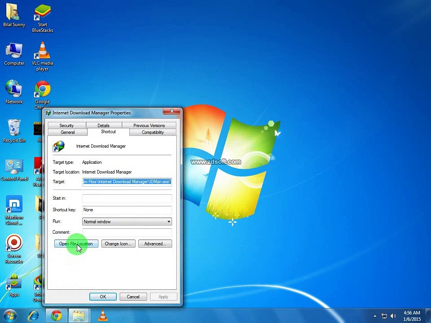Confirm with the OK button
Viewport: 431px width, 323px height.
tap(103, 297)
